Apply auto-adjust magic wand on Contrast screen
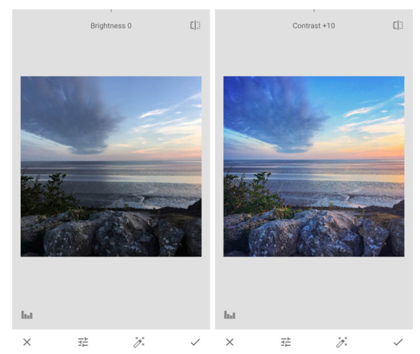Viewport: 420px width, 354px height. 342,342
